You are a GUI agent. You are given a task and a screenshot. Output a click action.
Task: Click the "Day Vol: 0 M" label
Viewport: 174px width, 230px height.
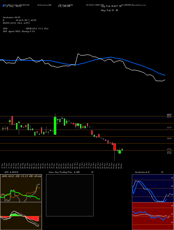[109, 10]
